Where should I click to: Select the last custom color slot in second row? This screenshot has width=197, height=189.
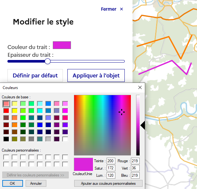pyautogui.click(x=65, y=164)
